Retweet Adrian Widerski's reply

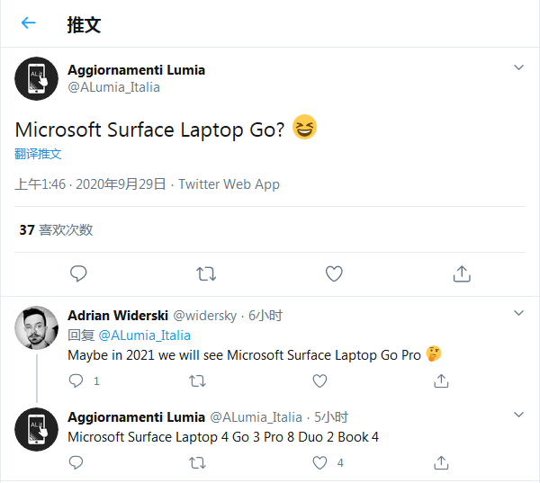tap(198, 380)
